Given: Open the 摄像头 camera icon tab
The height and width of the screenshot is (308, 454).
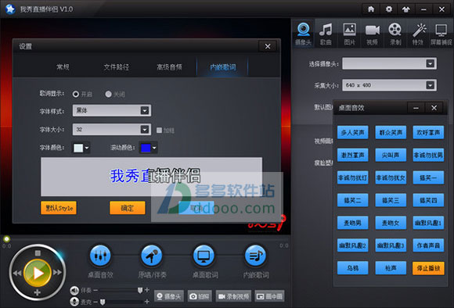Looking at the screenshot, I should click(303, 34).
